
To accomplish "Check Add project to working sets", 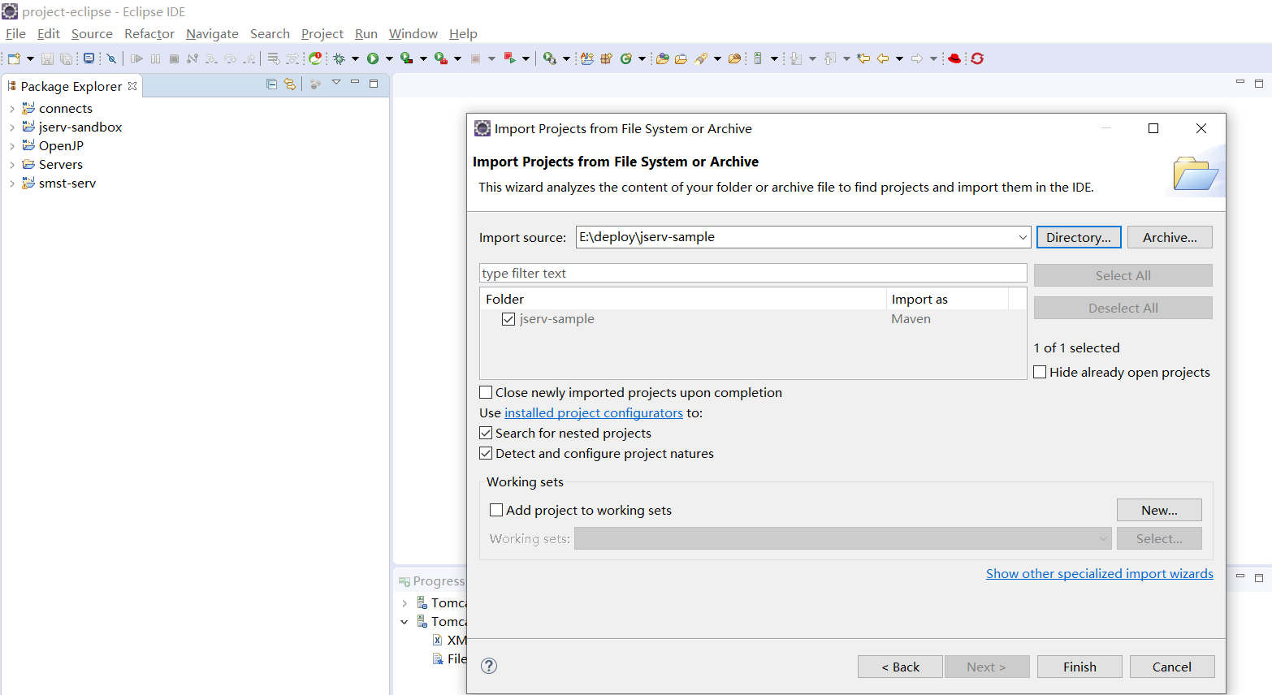I will tap(496, 510).
